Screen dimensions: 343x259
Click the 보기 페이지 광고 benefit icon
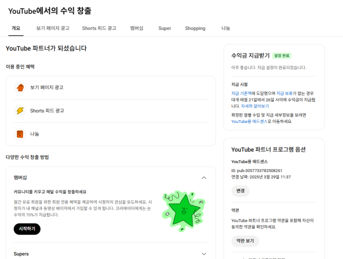coord(20,87)
